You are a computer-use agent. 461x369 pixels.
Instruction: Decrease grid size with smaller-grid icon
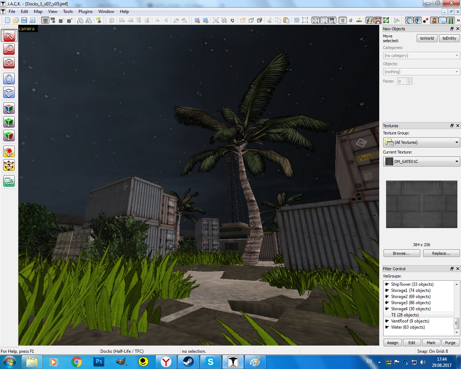(61, 20)
